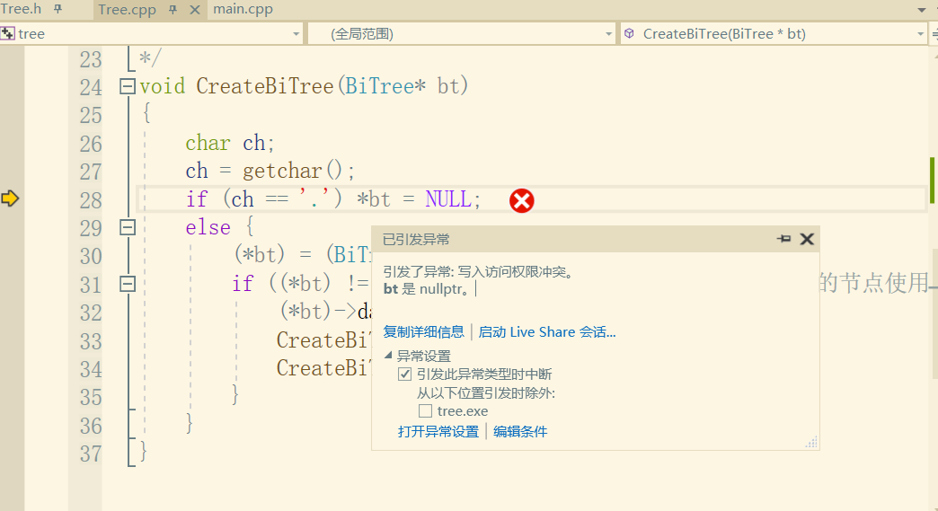Switch to the main.cpp tab
Viewport: 938px width, 511px height.
click(x=243, y=9)
